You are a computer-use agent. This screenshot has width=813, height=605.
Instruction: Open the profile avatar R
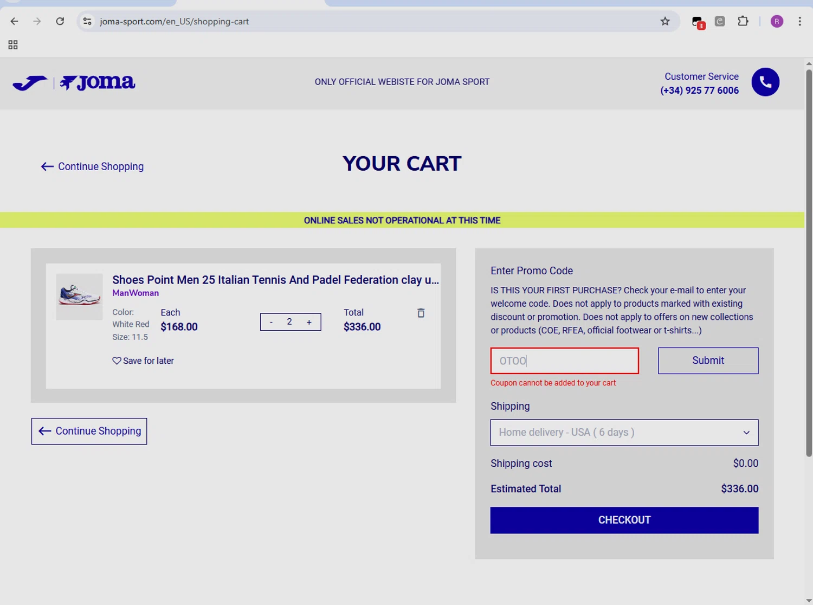pos(777,21)
